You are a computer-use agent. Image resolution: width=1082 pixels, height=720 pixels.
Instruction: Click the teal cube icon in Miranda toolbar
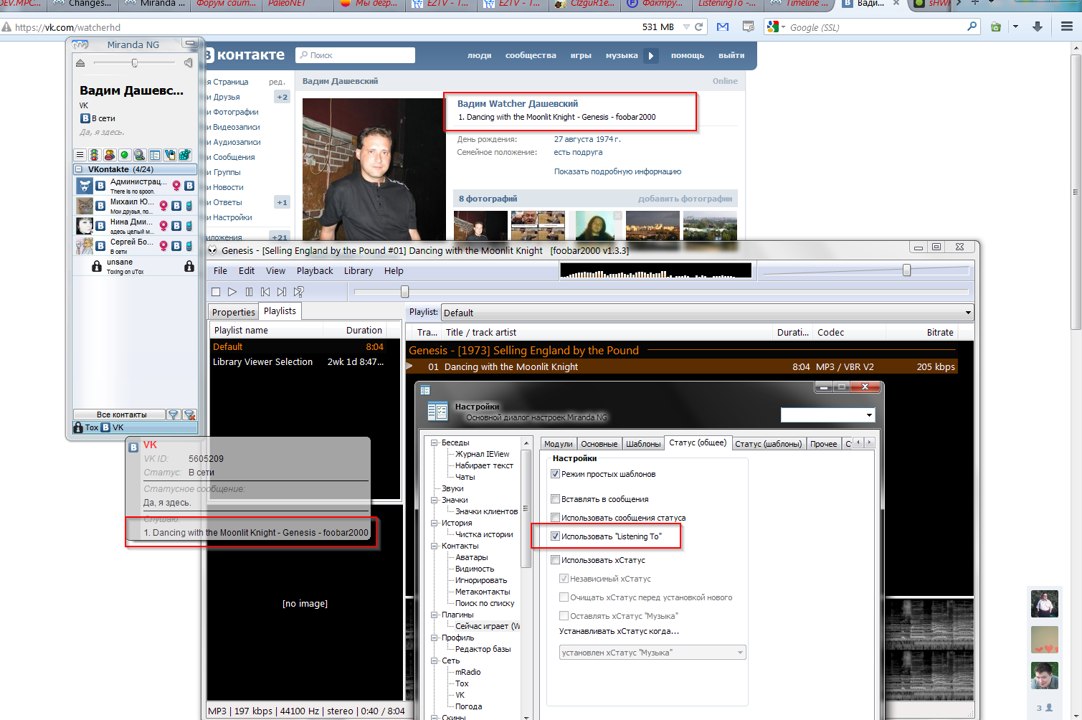[x=184, y=155]
